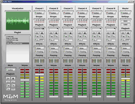Screen dimensions: 135x104
Task: Assign Channel 1 to group 1
Action: pos(35,22)
